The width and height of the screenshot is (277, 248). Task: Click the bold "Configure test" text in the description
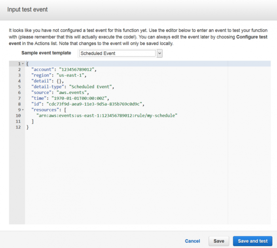click(252, 37)
